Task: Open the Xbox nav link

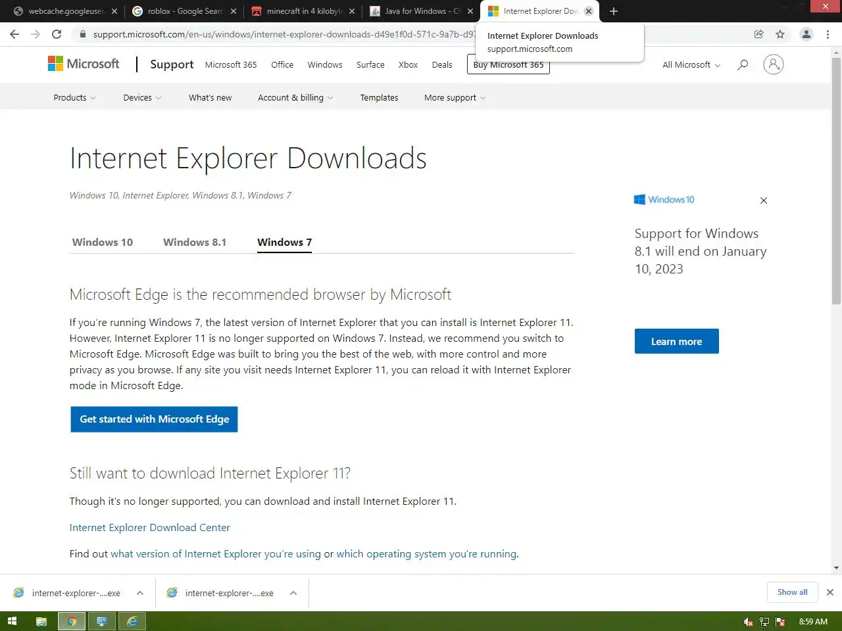Action: (408, 64)
